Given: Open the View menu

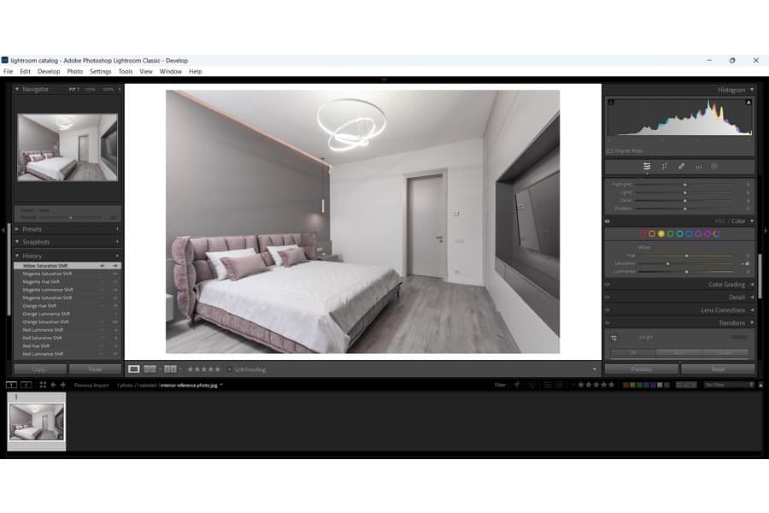Looking at the screenshot, I should pyautogui.click(x=145, y=71).
